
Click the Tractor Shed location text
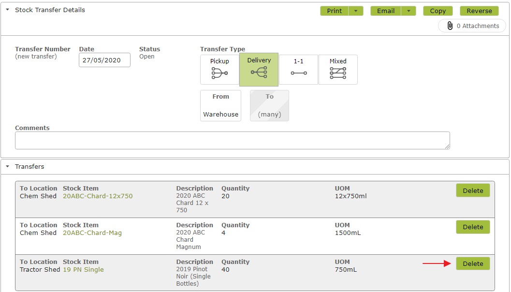(x=40, y=269)
